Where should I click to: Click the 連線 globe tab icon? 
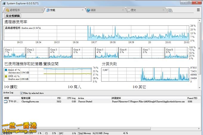[89, 10]
